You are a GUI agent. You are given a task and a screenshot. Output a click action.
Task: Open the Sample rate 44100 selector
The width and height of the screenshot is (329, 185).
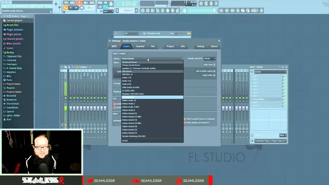click(x=209, y=59)
